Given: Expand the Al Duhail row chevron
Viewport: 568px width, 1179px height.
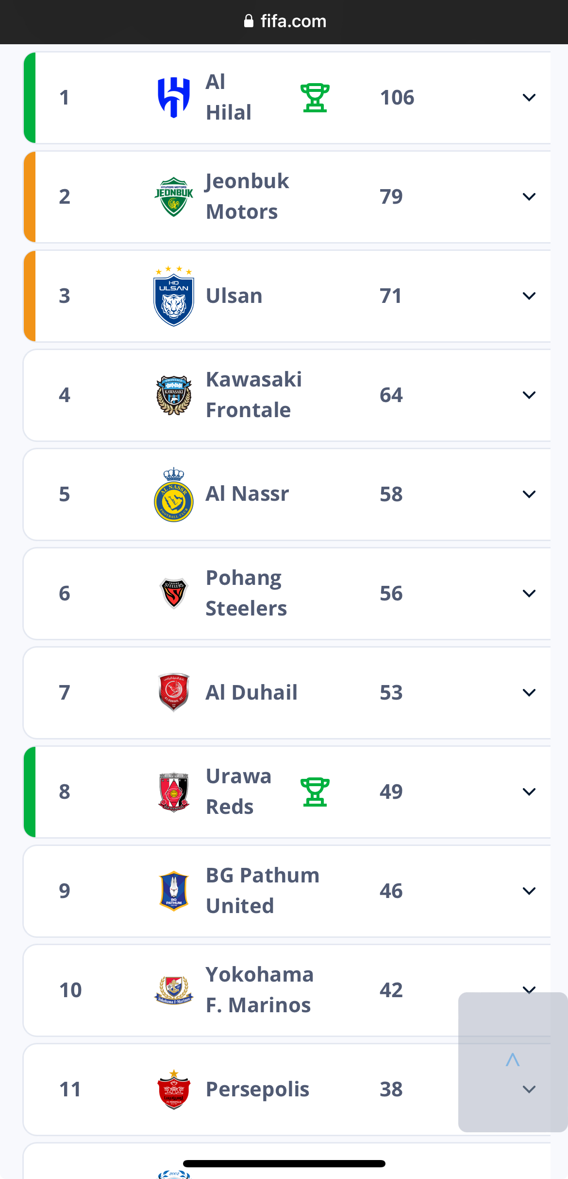Looking at the screenshot, I should pyautogui.click(x=529, y=692).
